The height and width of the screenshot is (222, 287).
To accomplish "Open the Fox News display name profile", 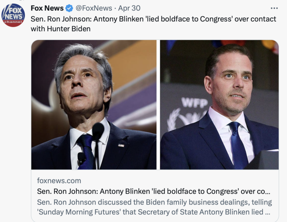I will (47, 8).
